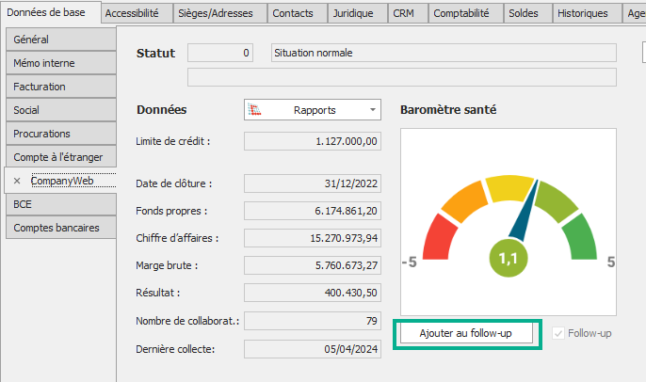Open the Rapports dropdown arrow
This screenshot has height=382, width=646.
pyautogui.click(x=373, y=110)
